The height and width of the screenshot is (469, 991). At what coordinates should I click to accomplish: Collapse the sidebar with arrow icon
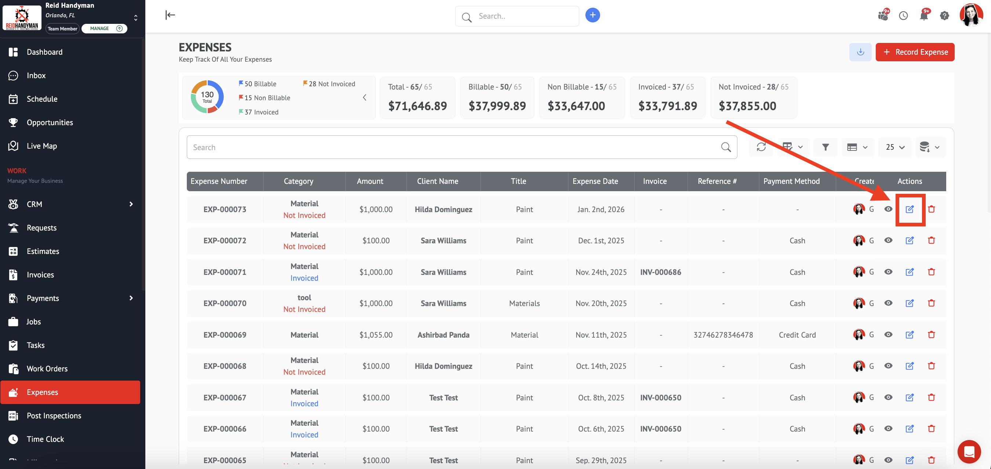170,15
